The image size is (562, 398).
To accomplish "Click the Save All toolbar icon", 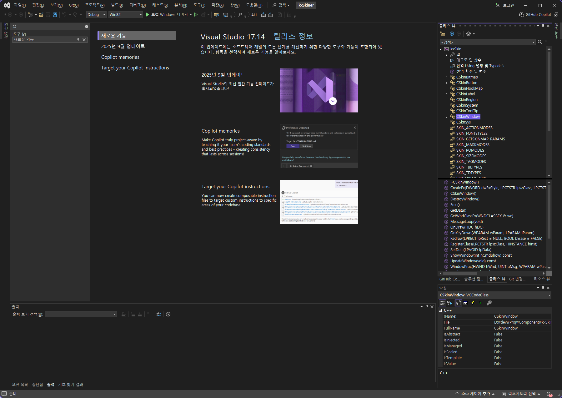I will 55,15.
